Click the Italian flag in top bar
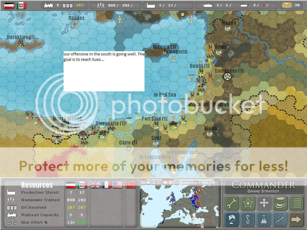The height and width of the screenshot is (230, 307). [21, 5]
